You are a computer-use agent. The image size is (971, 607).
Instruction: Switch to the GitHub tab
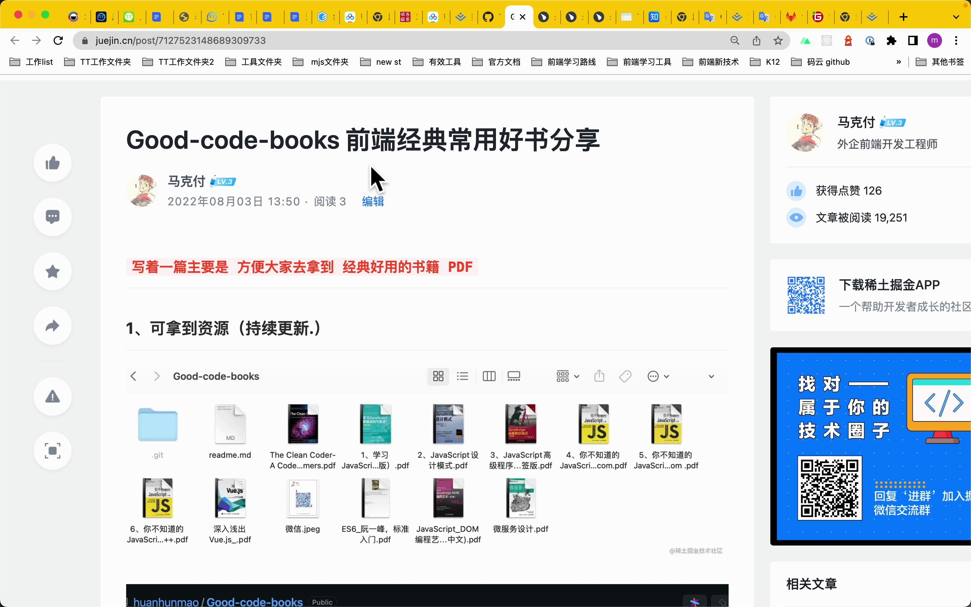pyautogui.click(x=488, y=17)
